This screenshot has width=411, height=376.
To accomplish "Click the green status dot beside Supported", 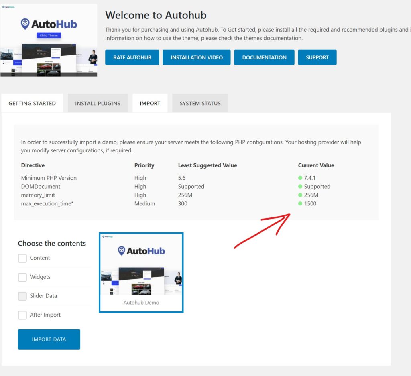I will pos(300,186).
